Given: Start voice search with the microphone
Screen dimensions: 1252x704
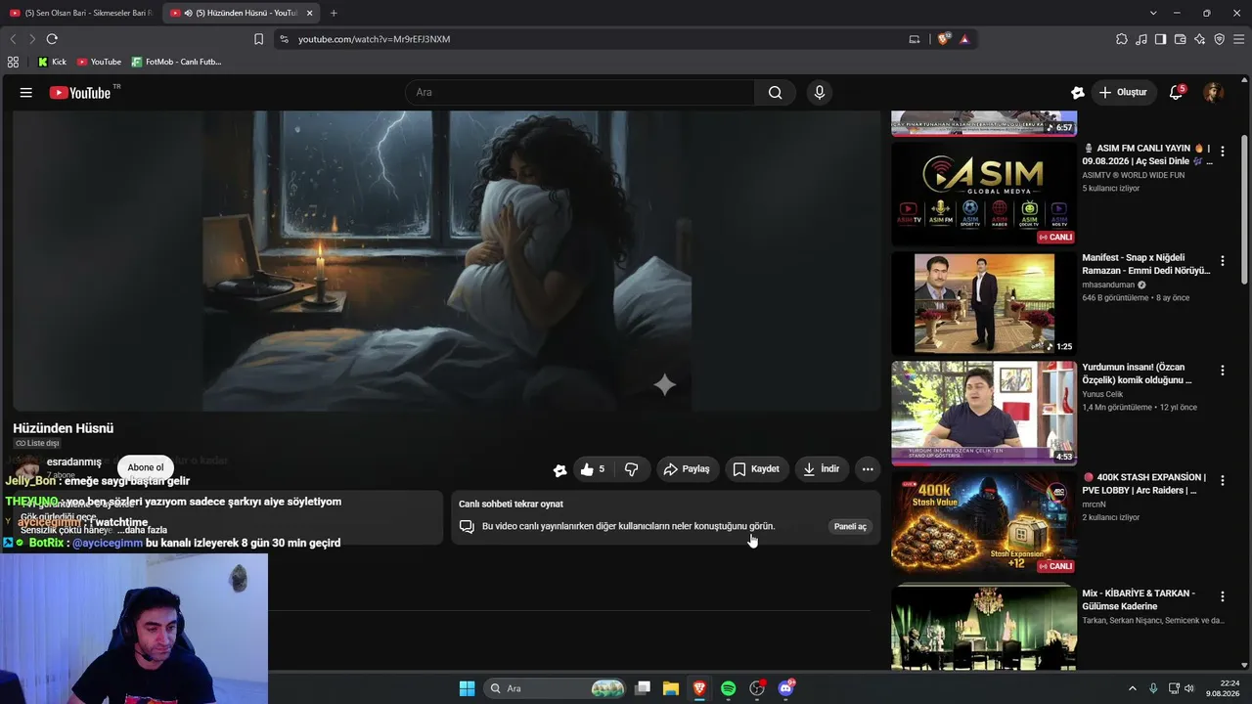Looking at the screenshot, I should 820,93.
